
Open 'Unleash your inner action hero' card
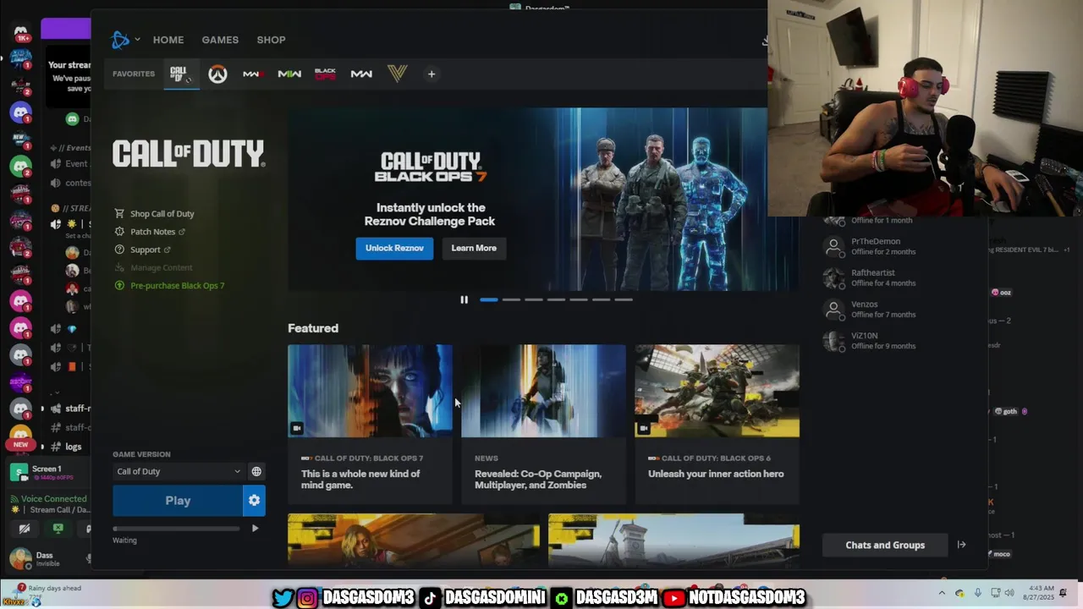coord(717,424)
